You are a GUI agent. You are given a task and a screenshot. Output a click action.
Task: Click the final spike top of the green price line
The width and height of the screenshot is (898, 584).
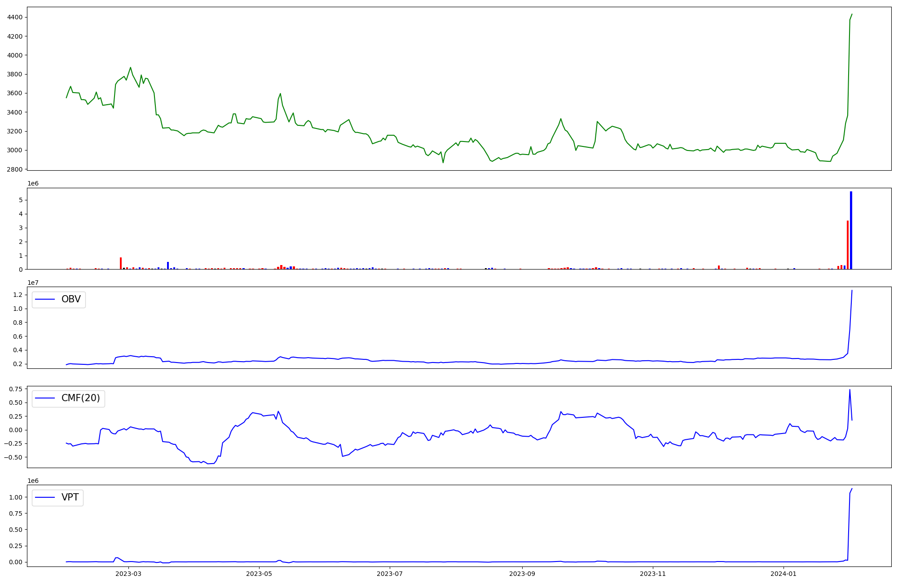(852, 14)
